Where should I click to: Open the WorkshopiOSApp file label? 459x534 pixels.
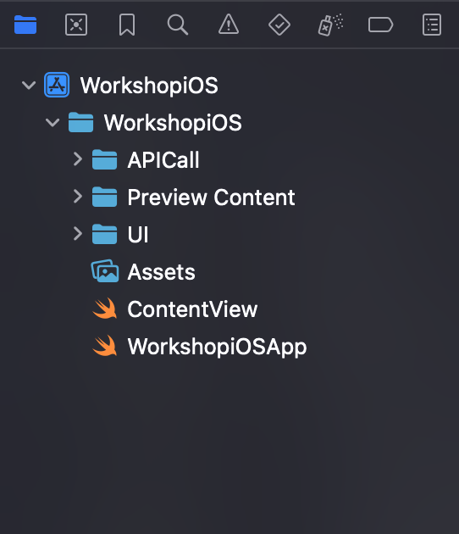217,347
